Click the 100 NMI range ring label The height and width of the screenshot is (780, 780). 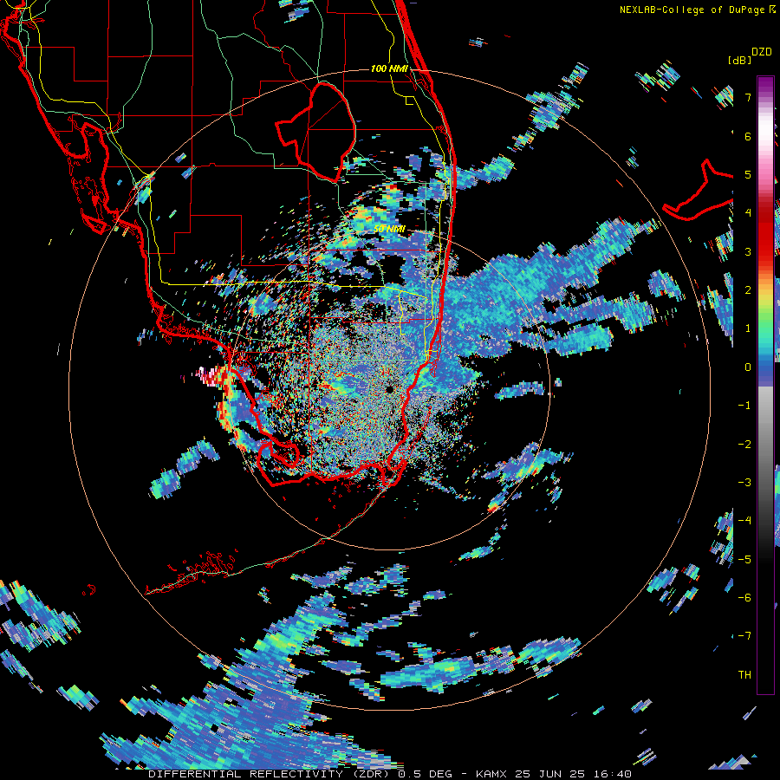389,68
